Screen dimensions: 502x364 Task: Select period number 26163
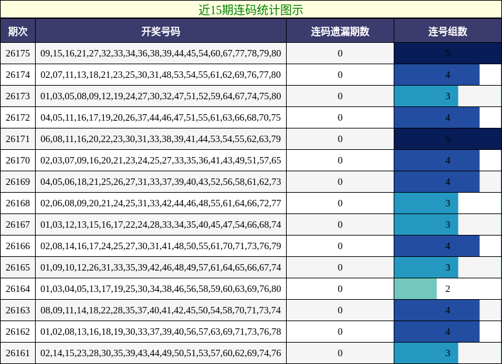coord(18,310)
